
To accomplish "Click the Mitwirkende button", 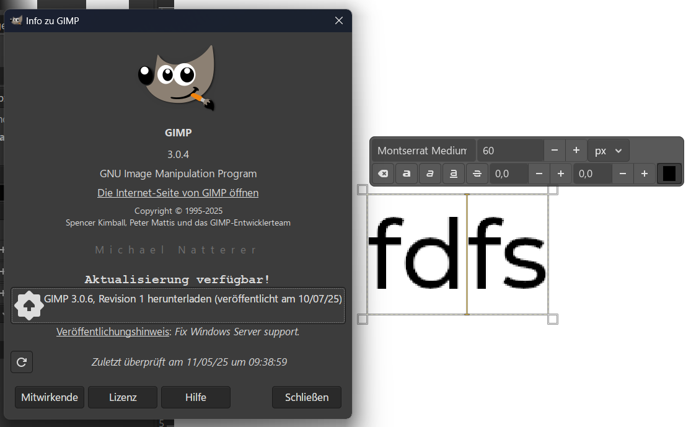I will click(50, 397).
